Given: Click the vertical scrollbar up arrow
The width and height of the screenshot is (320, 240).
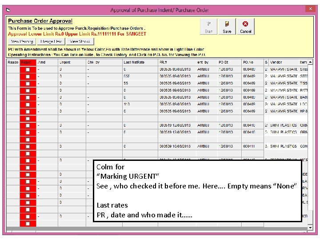Looking at the screenshot, I should coord(310,62).
